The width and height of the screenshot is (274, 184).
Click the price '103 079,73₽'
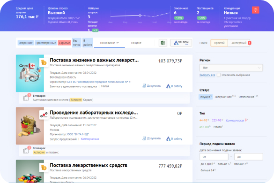(x=170, y=61)
